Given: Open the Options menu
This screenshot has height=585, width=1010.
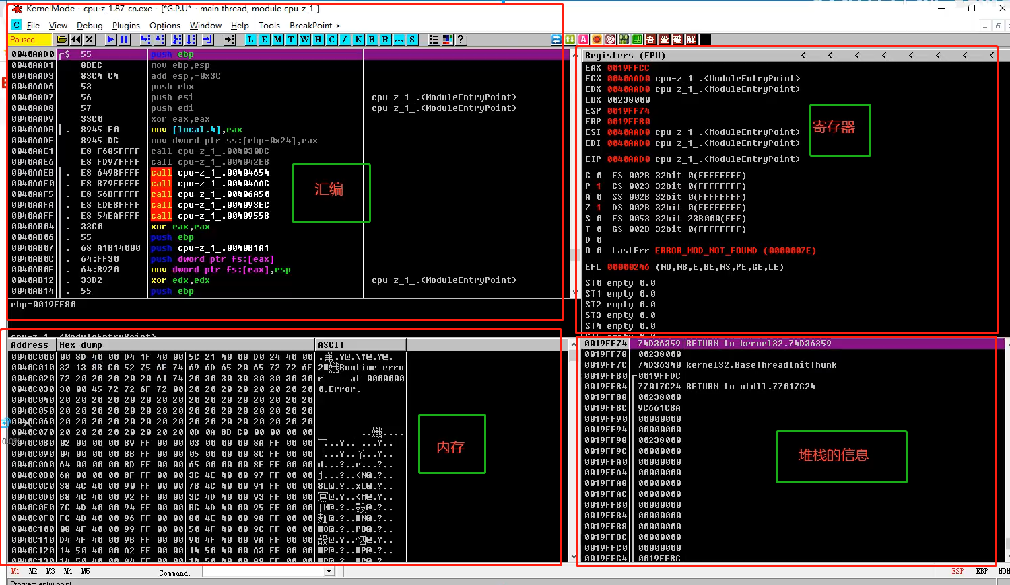Looking at the screenshot, I should [x=165, y=25].
